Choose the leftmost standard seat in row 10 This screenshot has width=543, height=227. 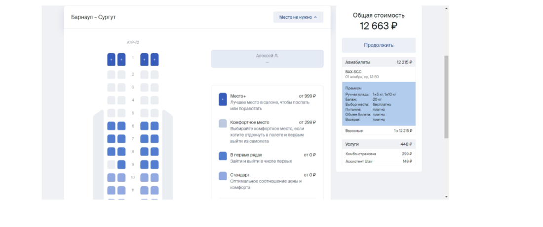(111, 177)
